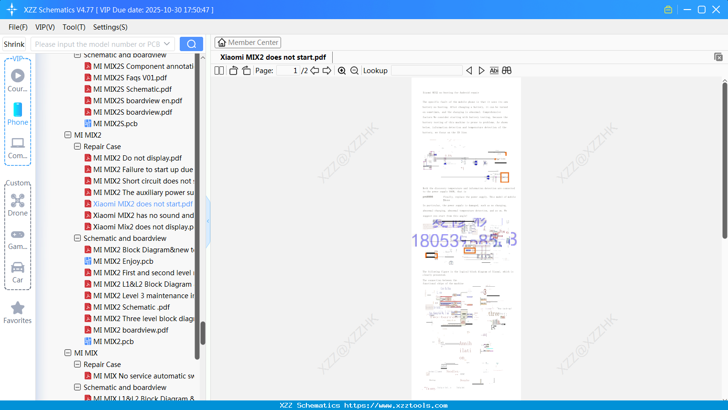Open the File(F) menu
This screenshot has width=728, height=410.
click(18, 27)
